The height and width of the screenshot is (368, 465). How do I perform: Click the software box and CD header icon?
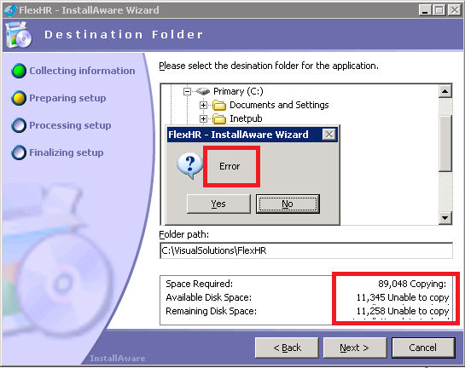19,35
